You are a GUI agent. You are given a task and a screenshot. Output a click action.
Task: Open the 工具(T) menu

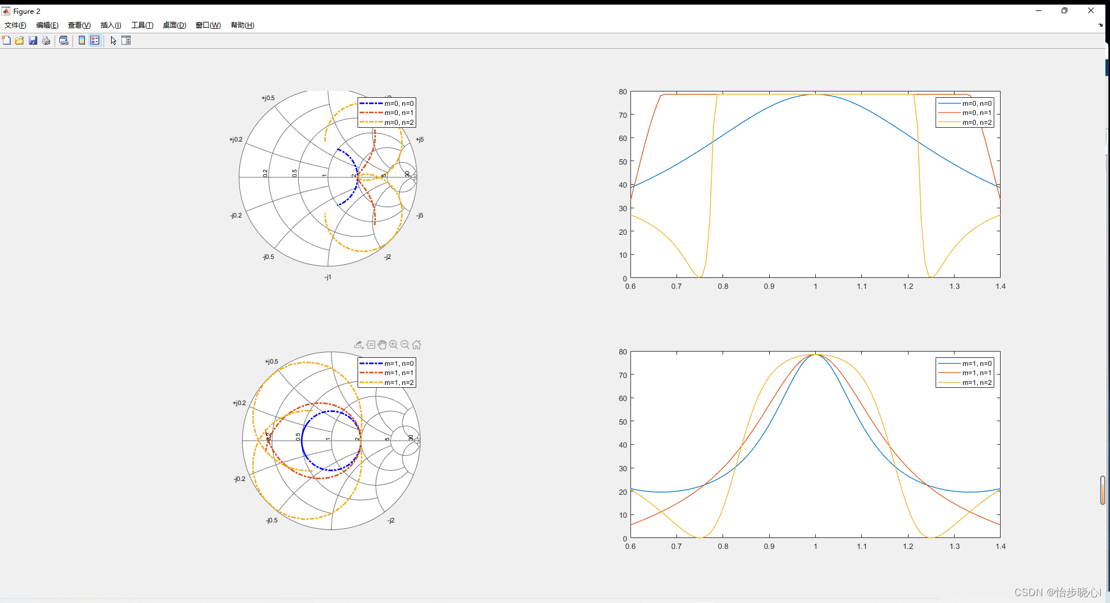point(142,25)
